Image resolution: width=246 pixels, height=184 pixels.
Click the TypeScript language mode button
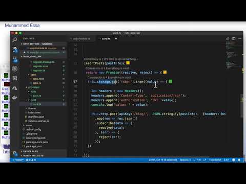215,160
